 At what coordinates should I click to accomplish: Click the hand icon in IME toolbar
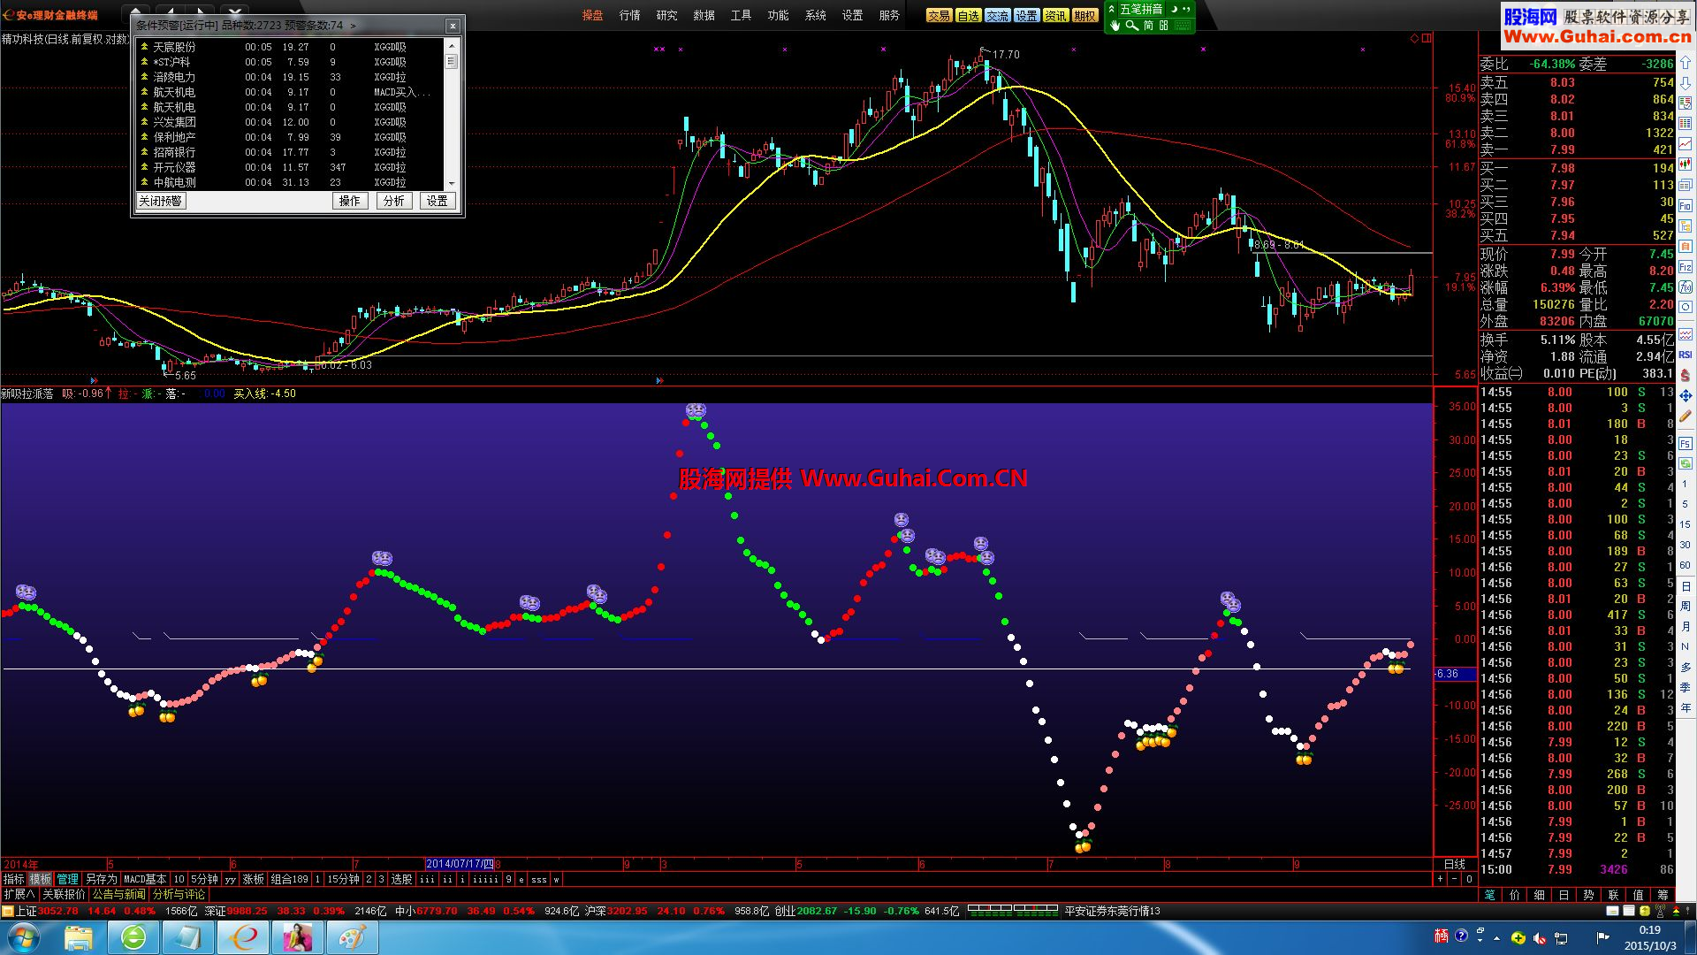click(x=1115, y=26)
